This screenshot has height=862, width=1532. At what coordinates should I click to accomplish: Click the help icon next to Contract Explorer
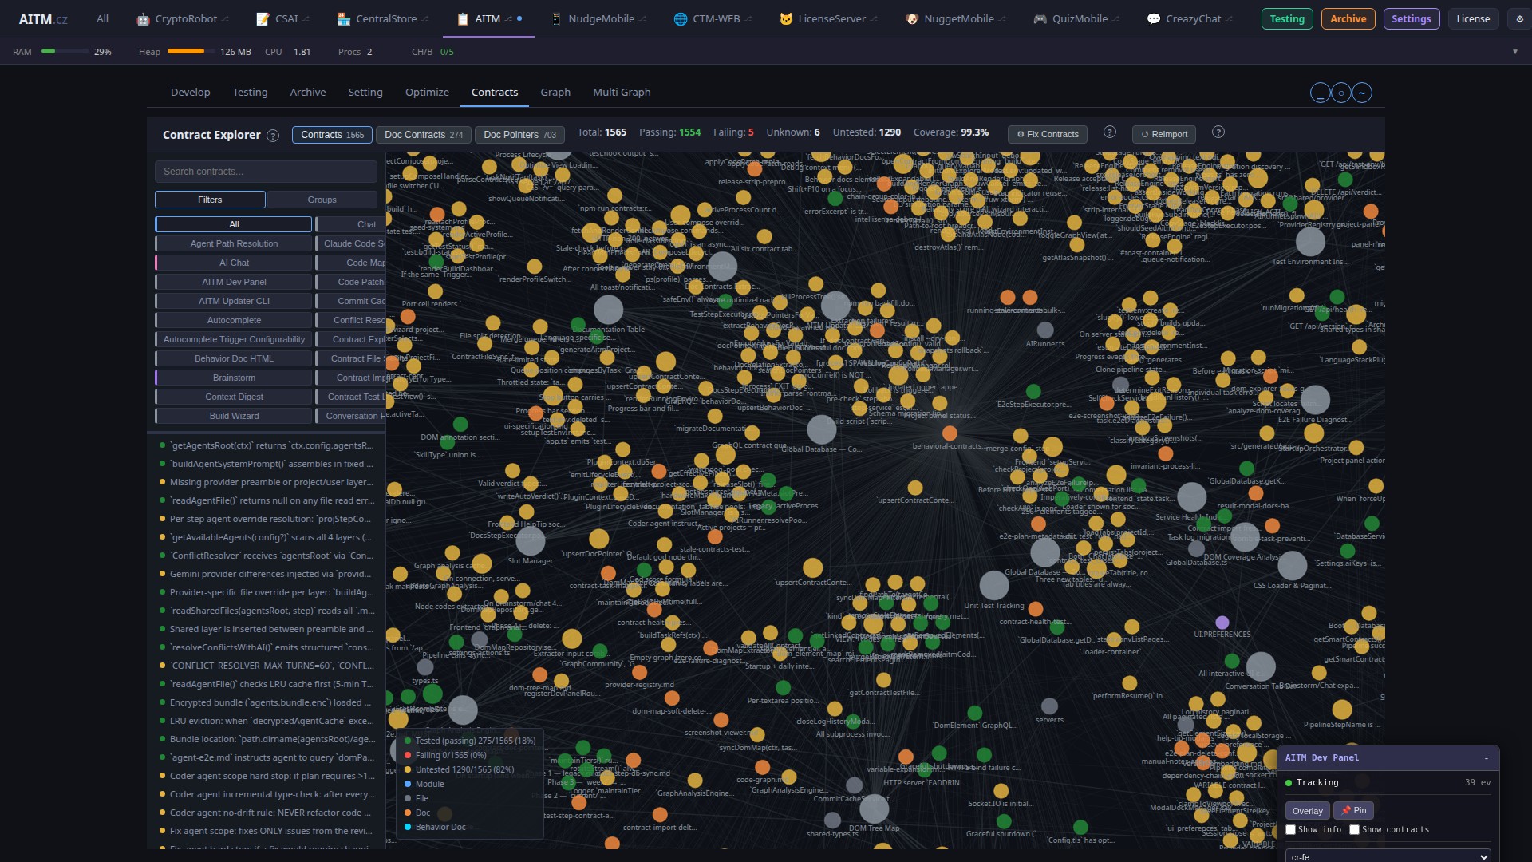[273, 136]
